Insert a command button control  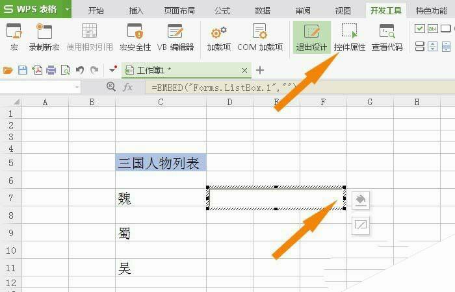pos(446,29)
